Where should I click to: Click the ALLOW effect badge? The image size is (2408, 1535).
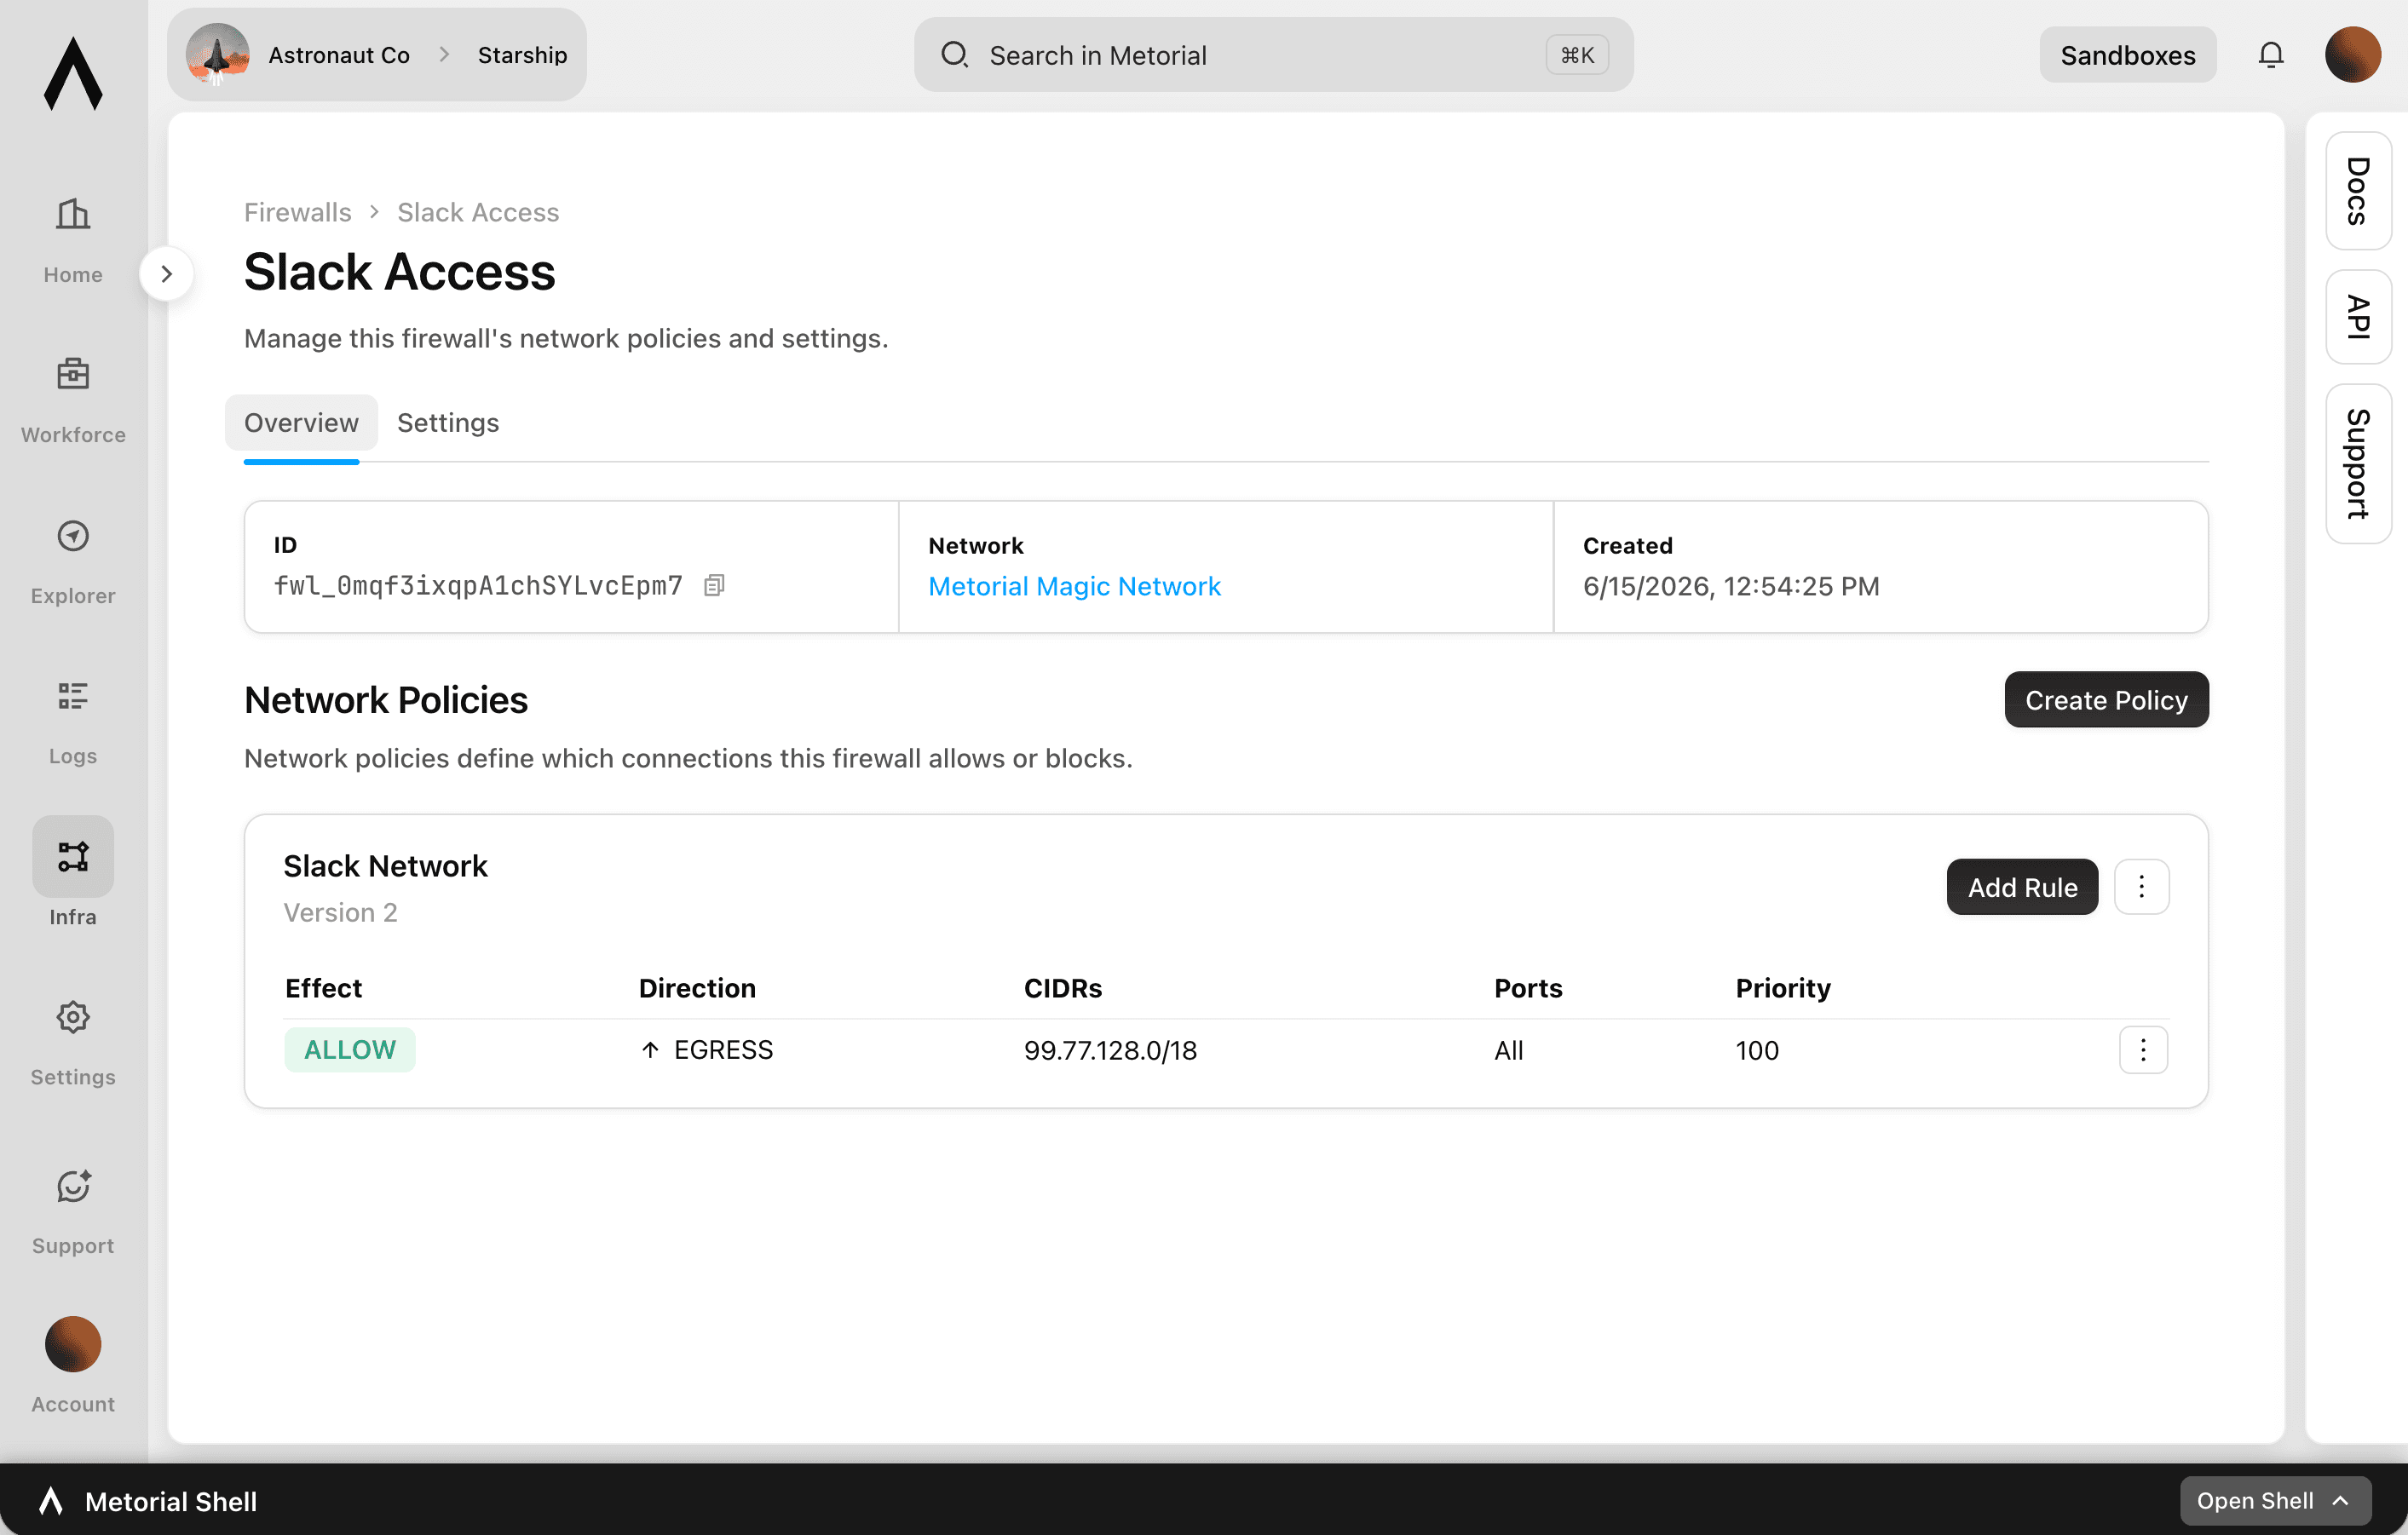(x=350, y=1050)
